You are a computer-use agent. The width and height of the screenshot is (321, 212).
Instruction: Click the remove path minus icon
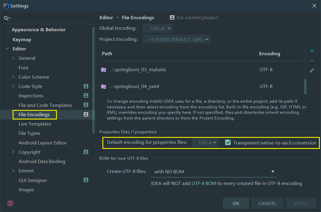click(x=312, y=61)
